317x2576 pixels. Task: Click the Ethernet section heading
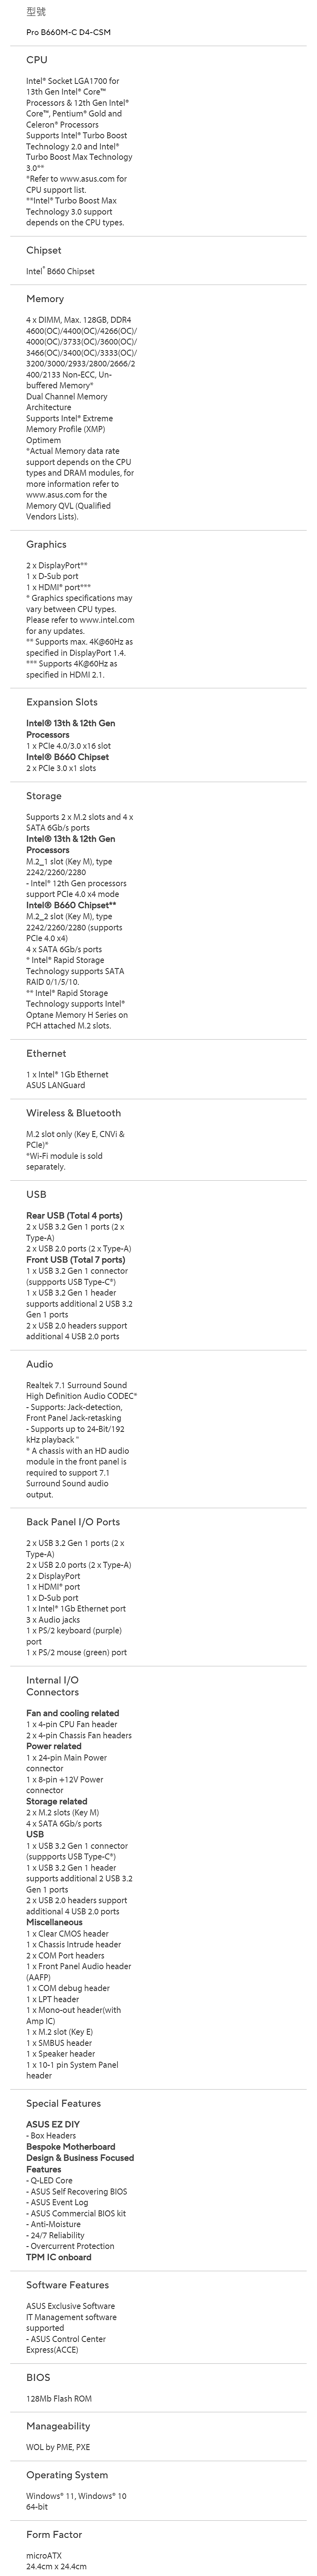coord(46,1053)
